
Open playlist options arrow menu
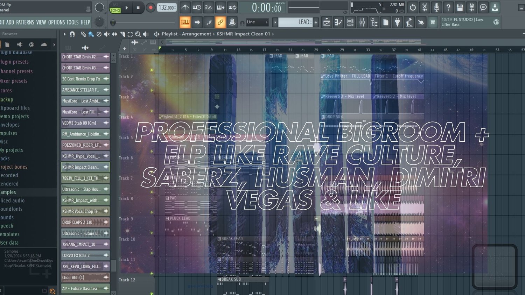64,34
